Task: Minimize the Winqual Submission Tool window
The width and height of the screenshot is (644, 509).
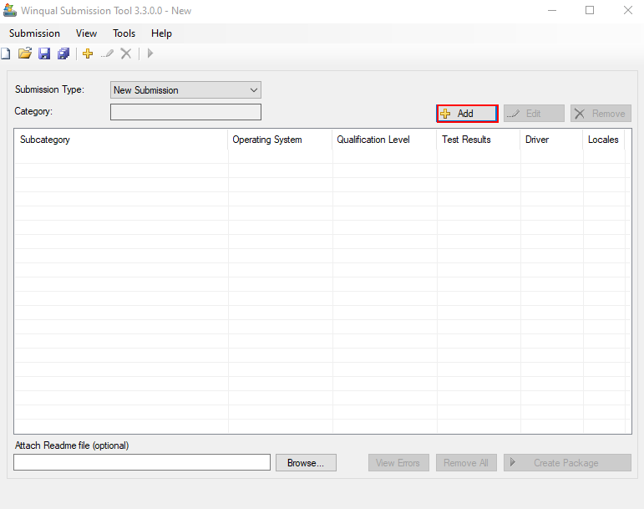Action: (552, 10)
